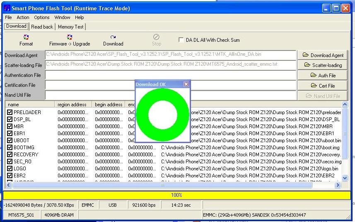The width and height of the screenshot is (355, 222).
Task: Click the region address column header
Action: point(72,105)
